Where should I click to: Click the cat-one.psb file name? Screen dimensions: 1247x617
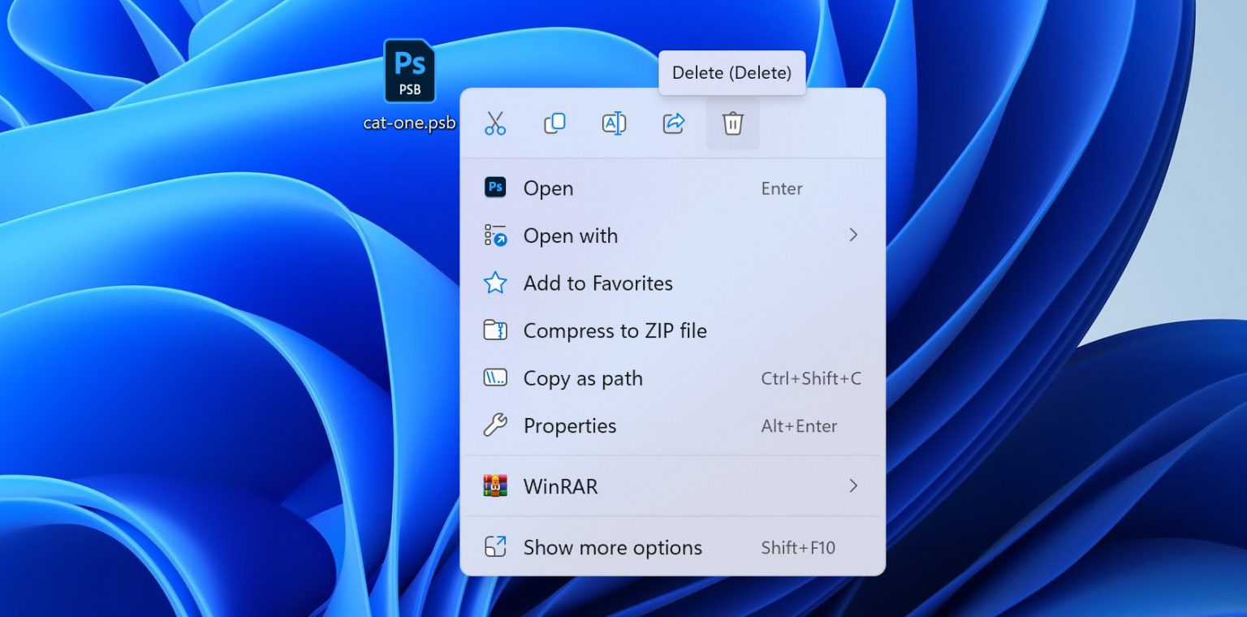point(410,122)
